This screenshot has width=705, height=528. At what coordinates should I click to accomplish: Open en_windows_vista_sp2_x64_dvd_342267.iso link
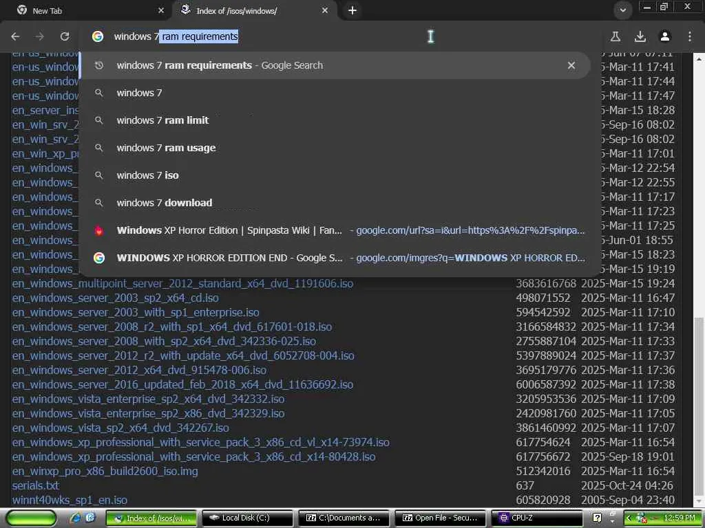[x=120, y=428]
